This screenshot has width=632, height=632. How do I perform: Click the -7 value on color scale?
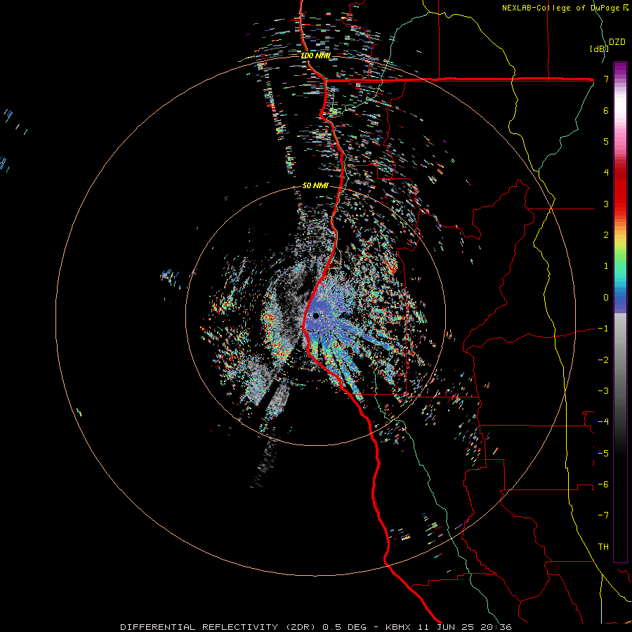pos(603,515)
